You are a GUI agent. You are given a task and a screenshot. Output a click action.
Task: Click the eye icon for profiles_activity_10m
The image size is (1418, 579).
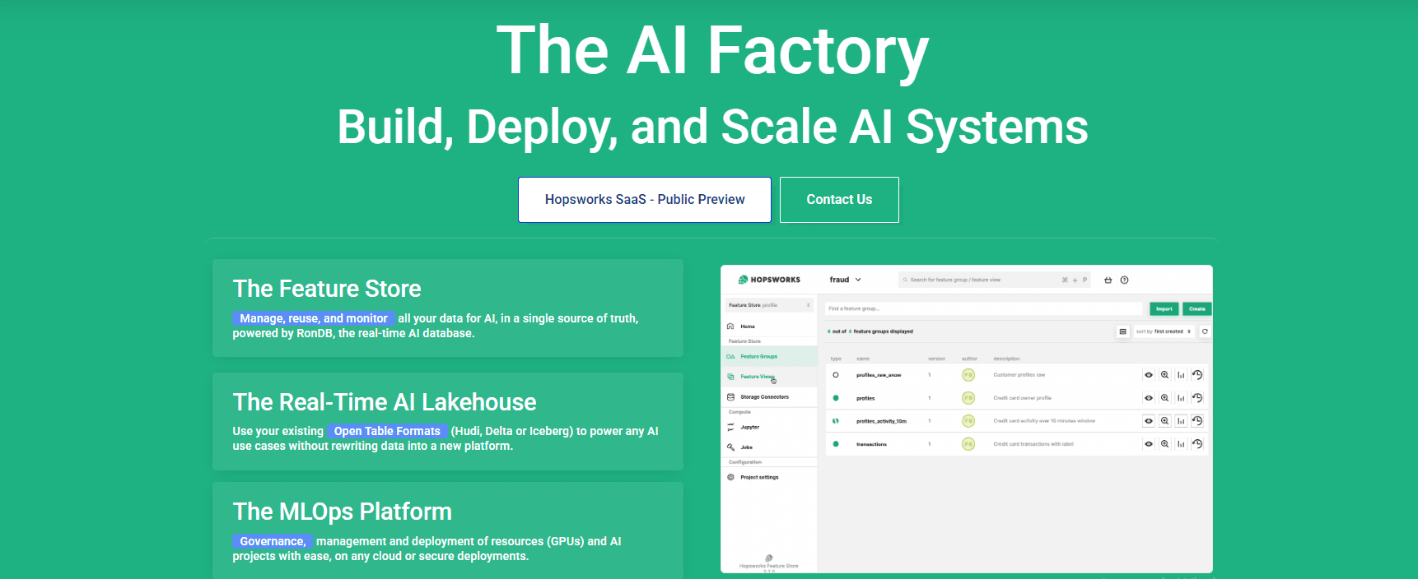(1149, 421)
